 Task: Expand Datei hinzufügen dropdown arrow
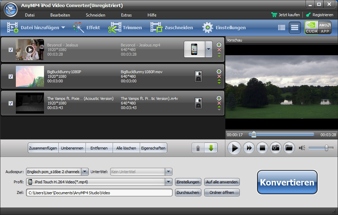(x=63, y=27)
